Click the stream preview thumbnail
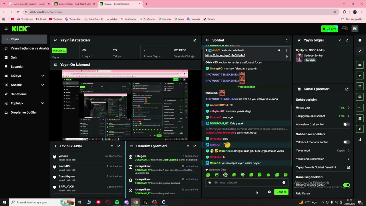The height and width of the screenshot is (206, 366). click(x=125, y=105)
